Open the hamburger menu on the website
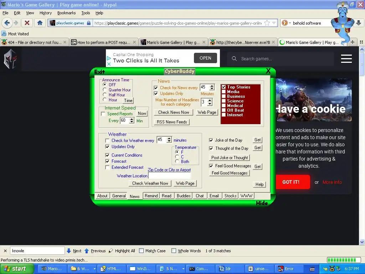Screen dimensions: 365x274 click(346, 59)
